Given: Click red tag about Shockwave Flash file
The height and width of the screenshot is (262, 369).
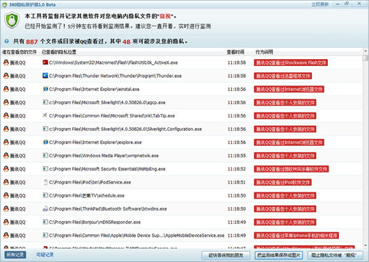Looking at the screenshot, I should click(290, 63).
